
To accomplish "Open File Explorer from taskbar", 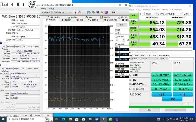I will (70, 119).
